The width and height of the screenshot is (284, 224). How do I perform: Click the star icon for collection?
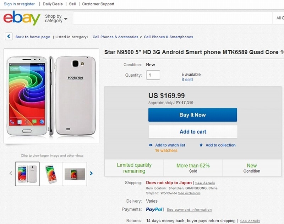tap(201, 145)
